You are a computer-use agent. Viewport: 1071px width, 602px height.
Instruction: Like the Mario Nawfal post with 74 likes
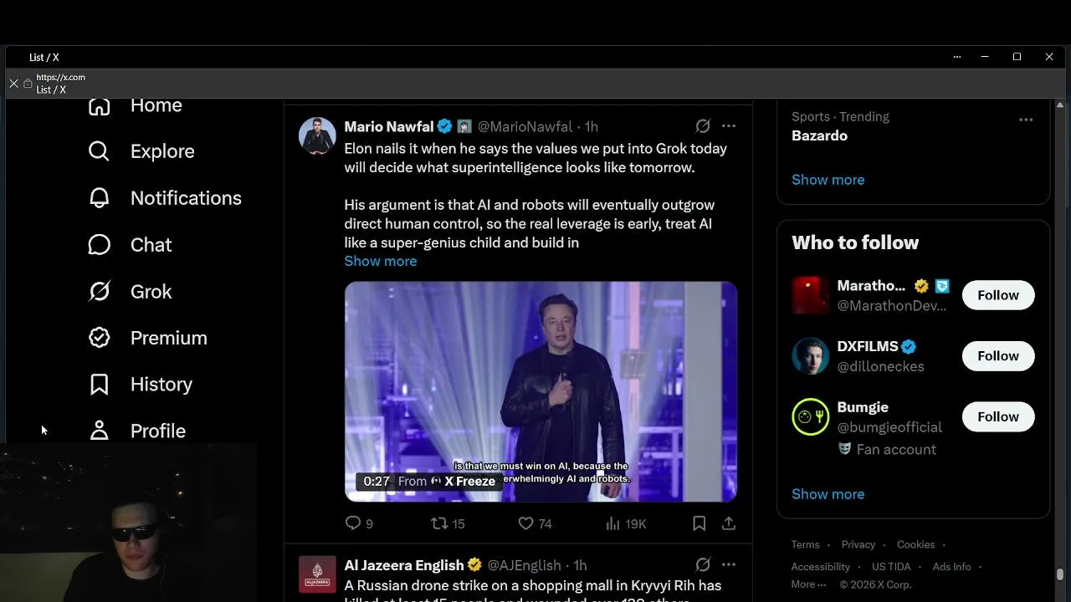click(535, 523)
